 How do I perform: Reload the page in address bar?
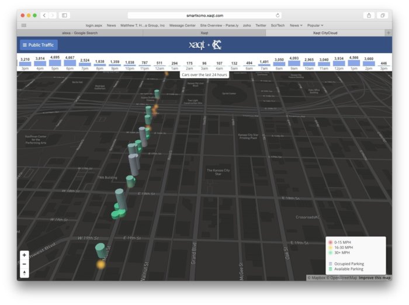tap(278, 15)
